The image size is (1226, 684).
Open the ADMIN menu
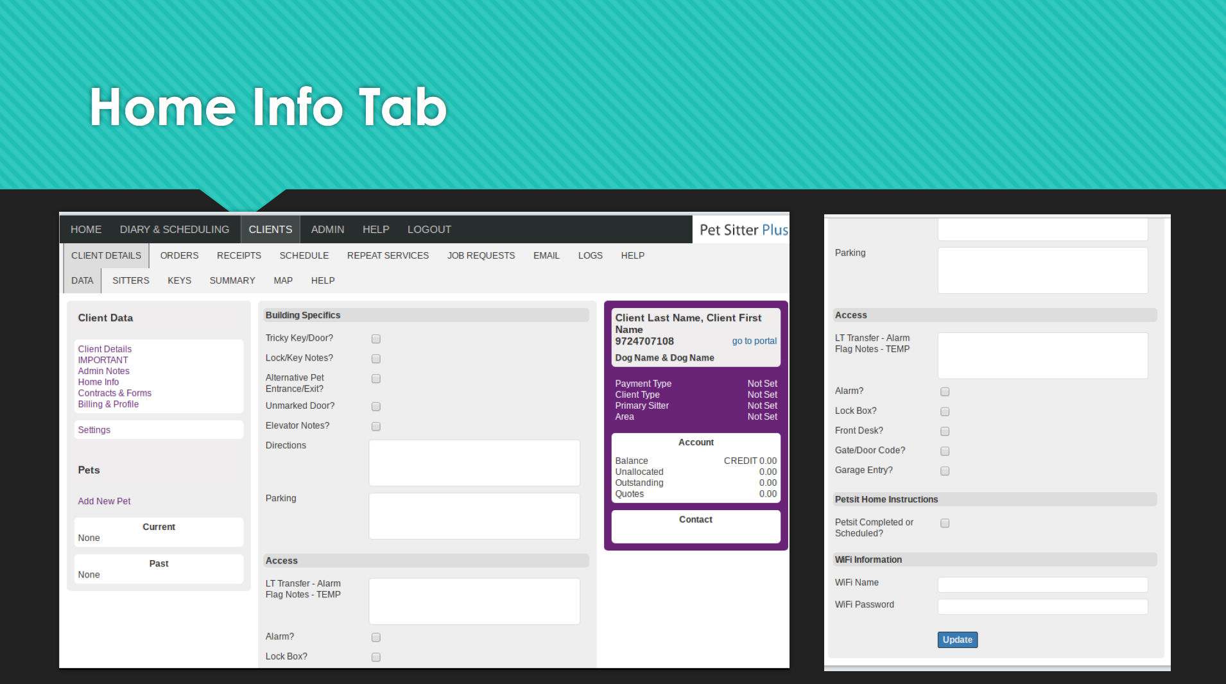(x=327, y=230)
